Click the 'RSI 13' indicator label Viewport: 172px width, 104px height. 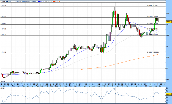2,88
